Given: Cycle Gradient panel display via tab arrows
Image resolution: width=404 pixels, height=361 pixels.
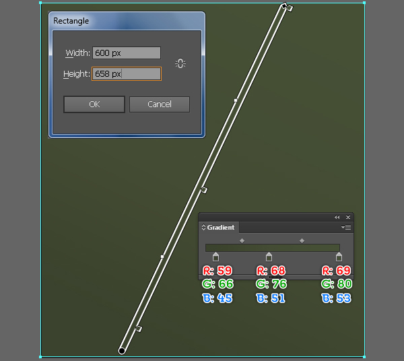Looking at the screenshot, I should (203, 227).
